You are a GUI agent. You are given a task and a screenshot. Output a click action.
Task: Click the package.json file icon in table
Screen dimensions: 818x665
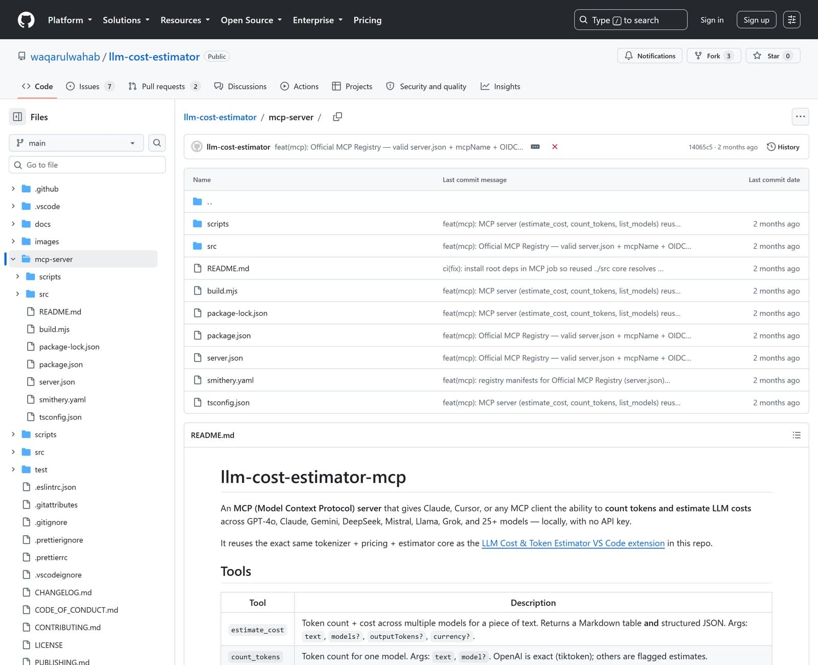point(197,336)
